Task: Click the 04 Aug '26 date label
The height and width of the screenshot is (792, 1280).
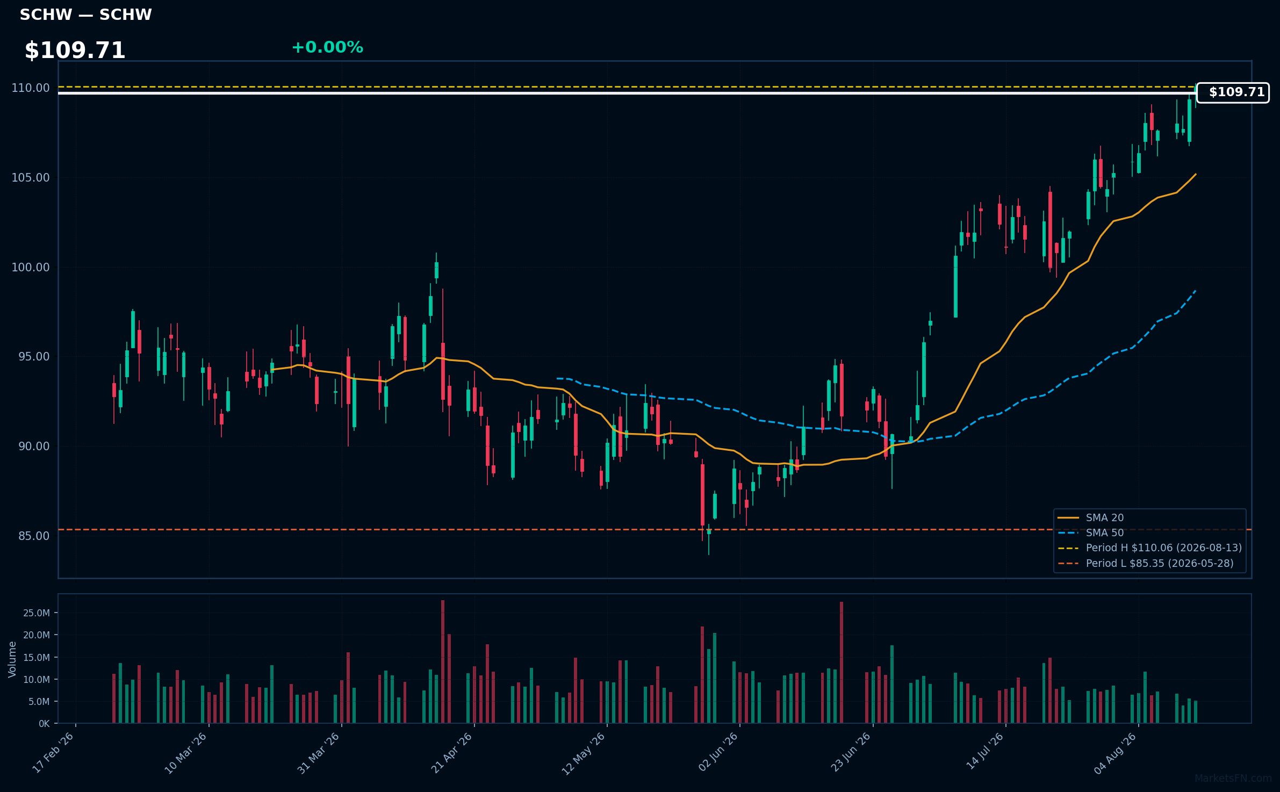Action: (1116, 753)
